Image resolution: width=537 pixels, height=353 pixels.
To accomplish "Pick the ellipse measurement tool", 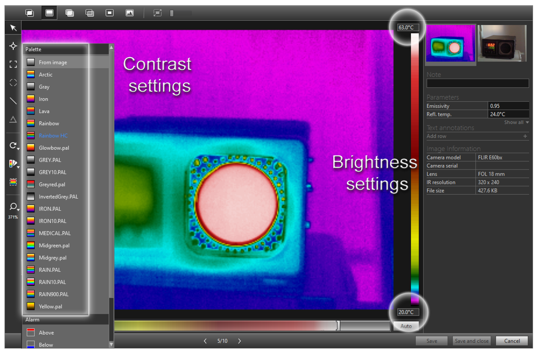I will (x=13, y=83).
